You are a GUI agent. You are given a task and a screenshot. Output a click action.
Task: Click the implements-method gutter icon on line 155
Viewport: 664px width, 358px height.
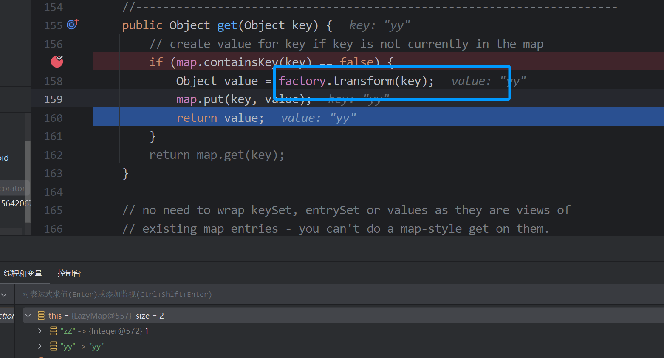coord(73,25)
